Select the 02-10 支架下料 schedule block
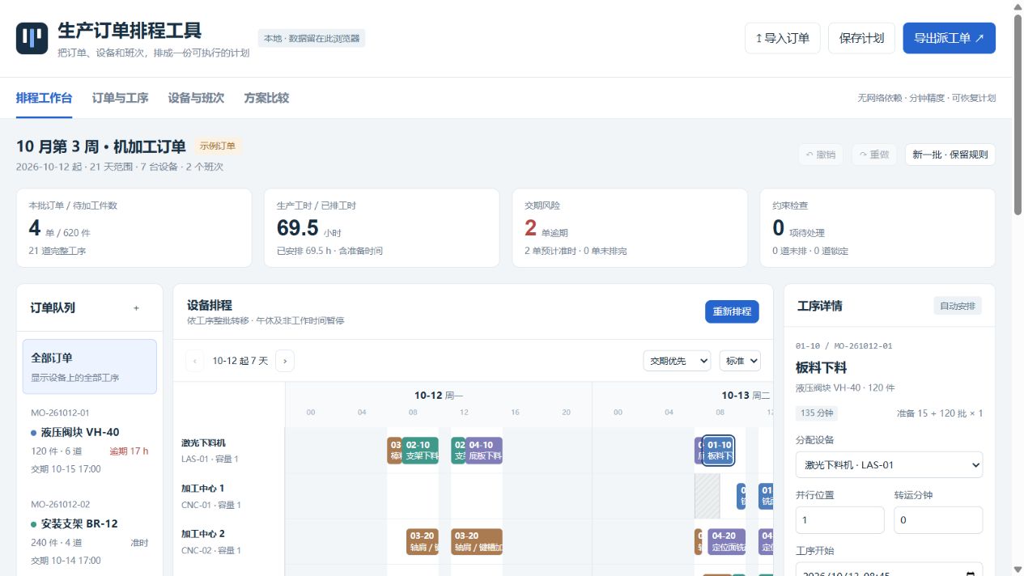This screenshot has height=576, width=1024. 420,451
